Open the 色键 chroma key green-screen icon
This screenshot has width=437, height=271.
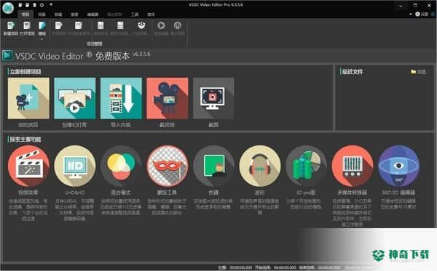click(x=213, y=166)
